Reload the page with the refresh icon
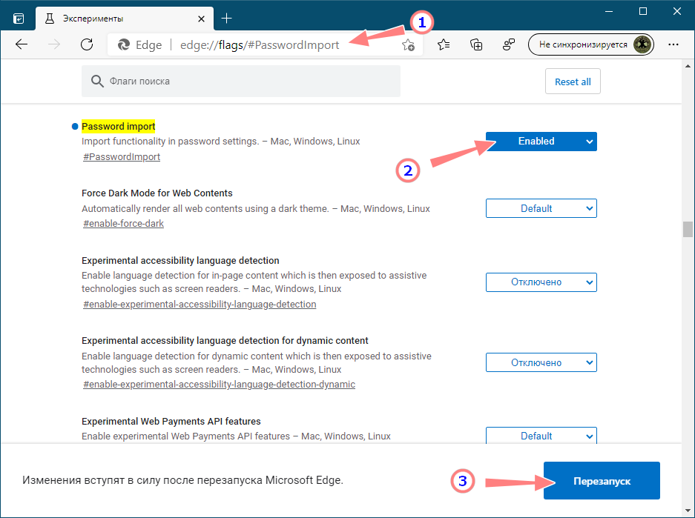The height and width of the screenshot is (518, 695). [x=87, y=44]
